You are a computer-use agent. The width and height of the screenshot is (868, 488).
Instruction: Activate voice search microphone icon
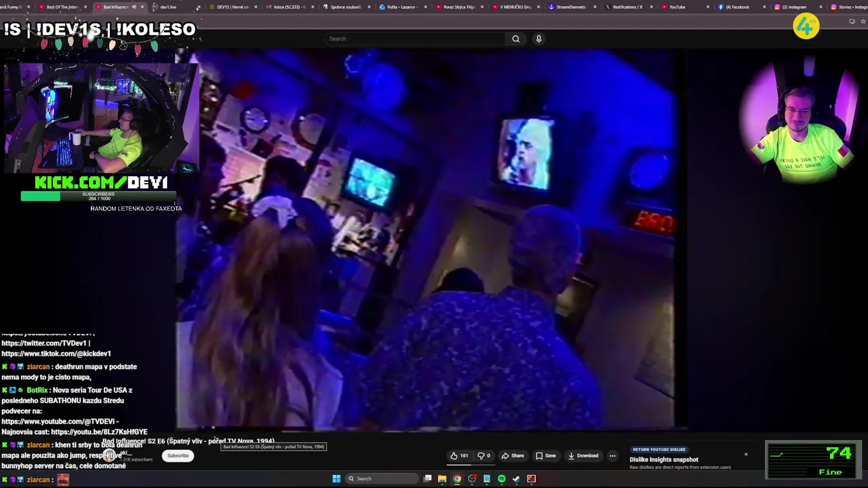click(x=538, y=39)
